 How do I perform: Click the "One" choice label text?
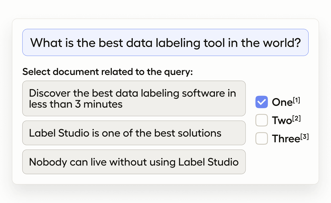pyautogui.click(x=282, y=103)
